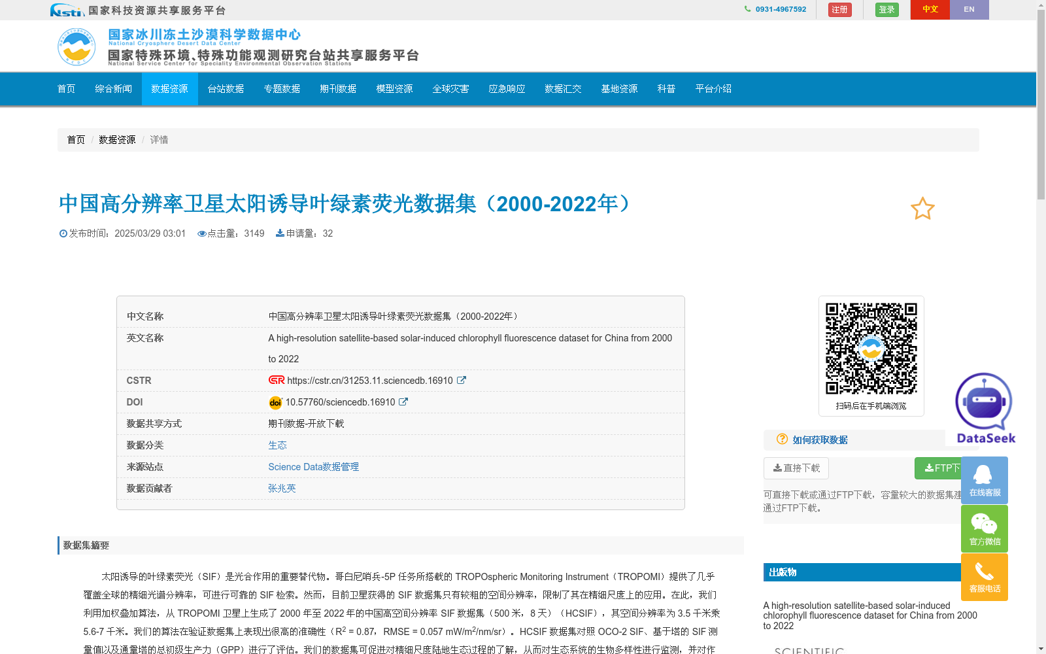Open the publication title under 出版物

[x=870, y=615]
